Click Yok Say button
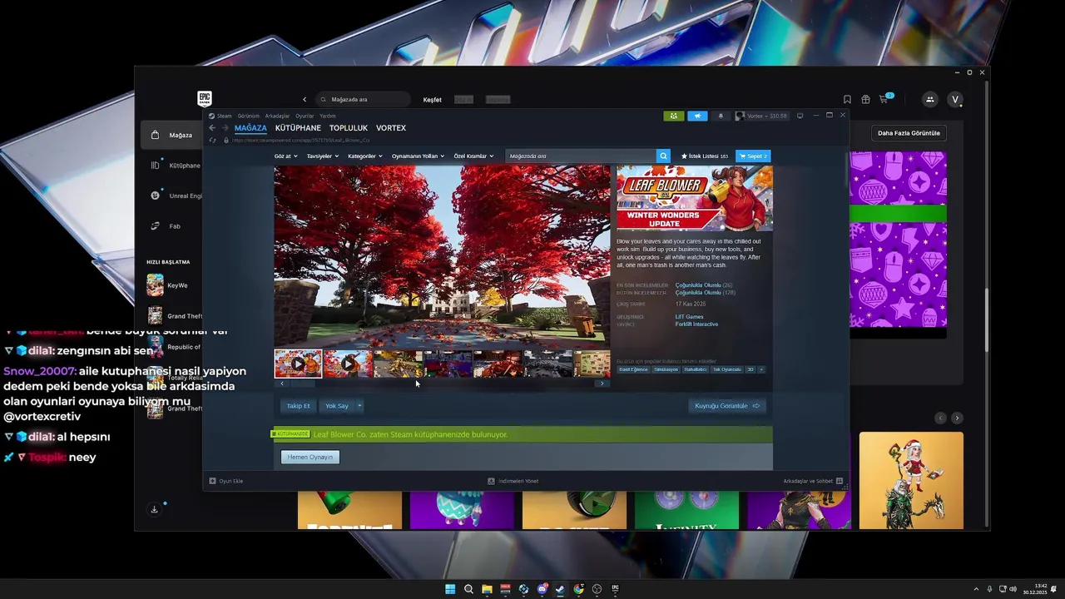This screenshot has width=1065, height=599. point(337,406)
